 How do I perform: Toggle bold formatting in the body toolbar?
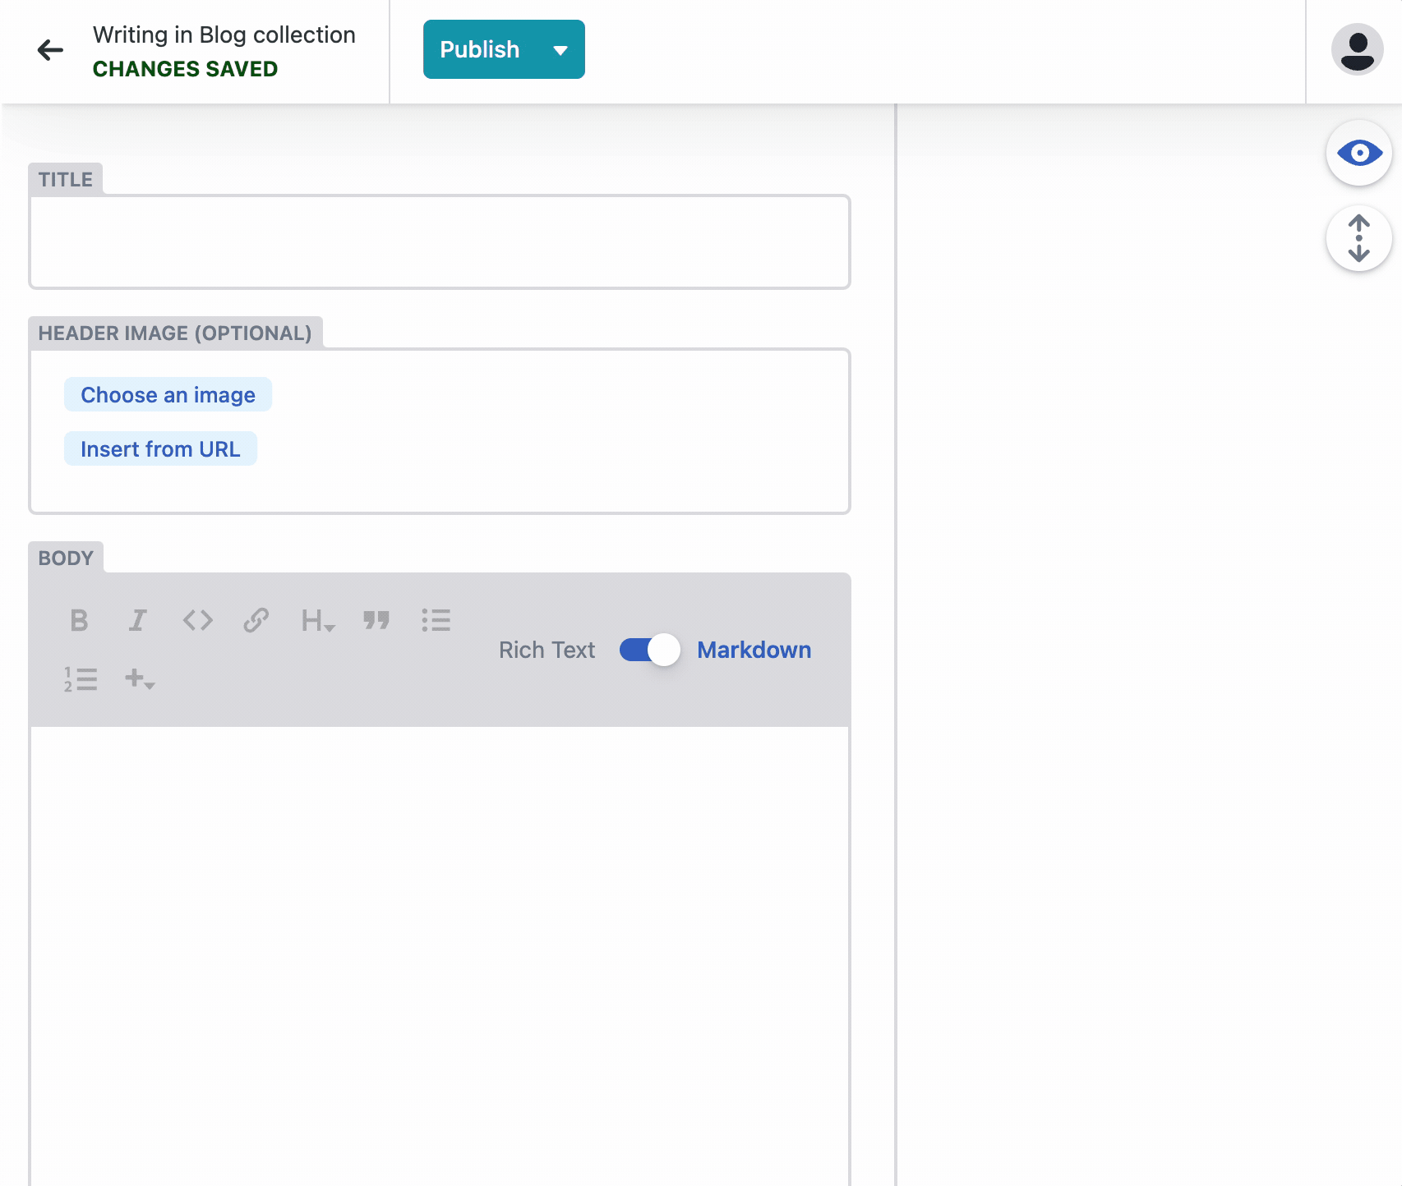click(x=78, y=620)
